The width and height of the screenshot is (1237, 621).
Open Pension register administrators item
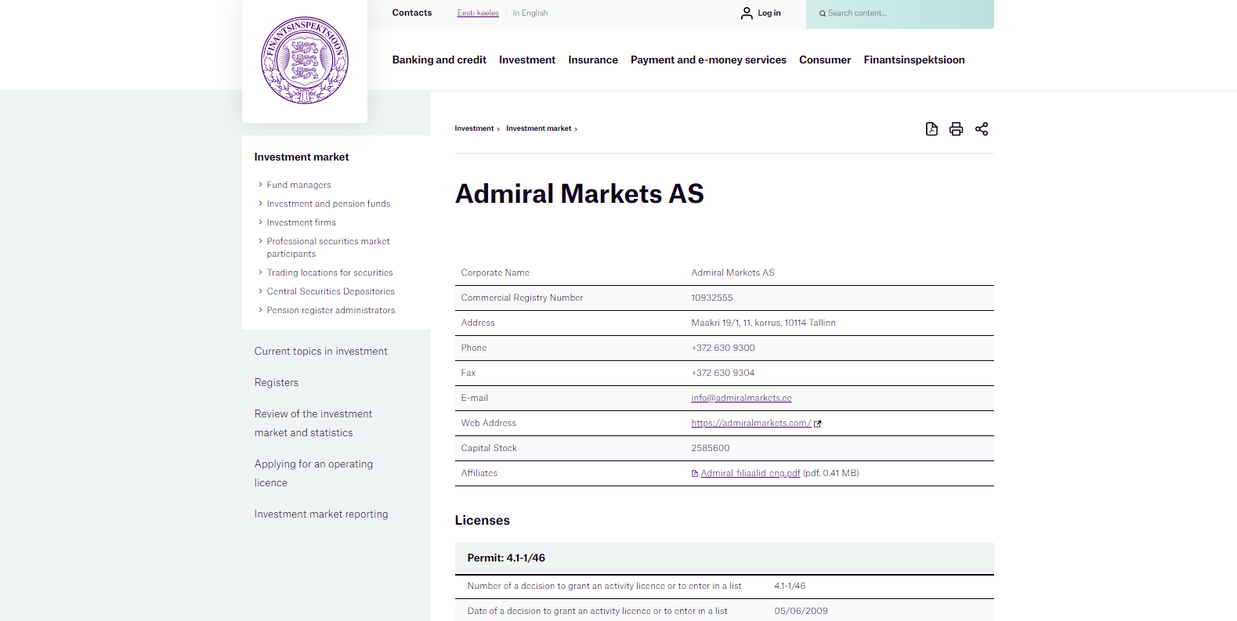pyautogui.click(x=331, y=310)
